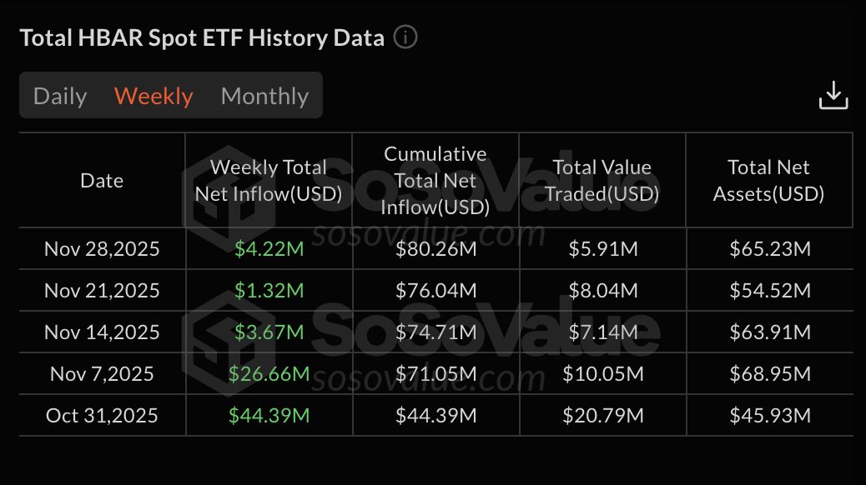This screenshot has width=866, height=485.
Task: Click the Date column header
Action: point(101,180)
